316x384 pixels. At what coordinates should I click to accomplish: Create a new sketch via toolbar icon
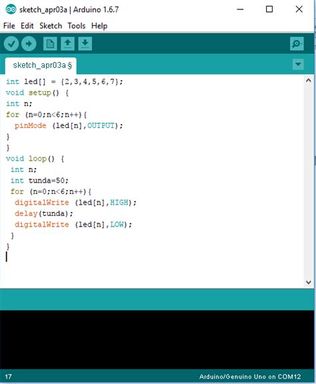tap(50, 44)
